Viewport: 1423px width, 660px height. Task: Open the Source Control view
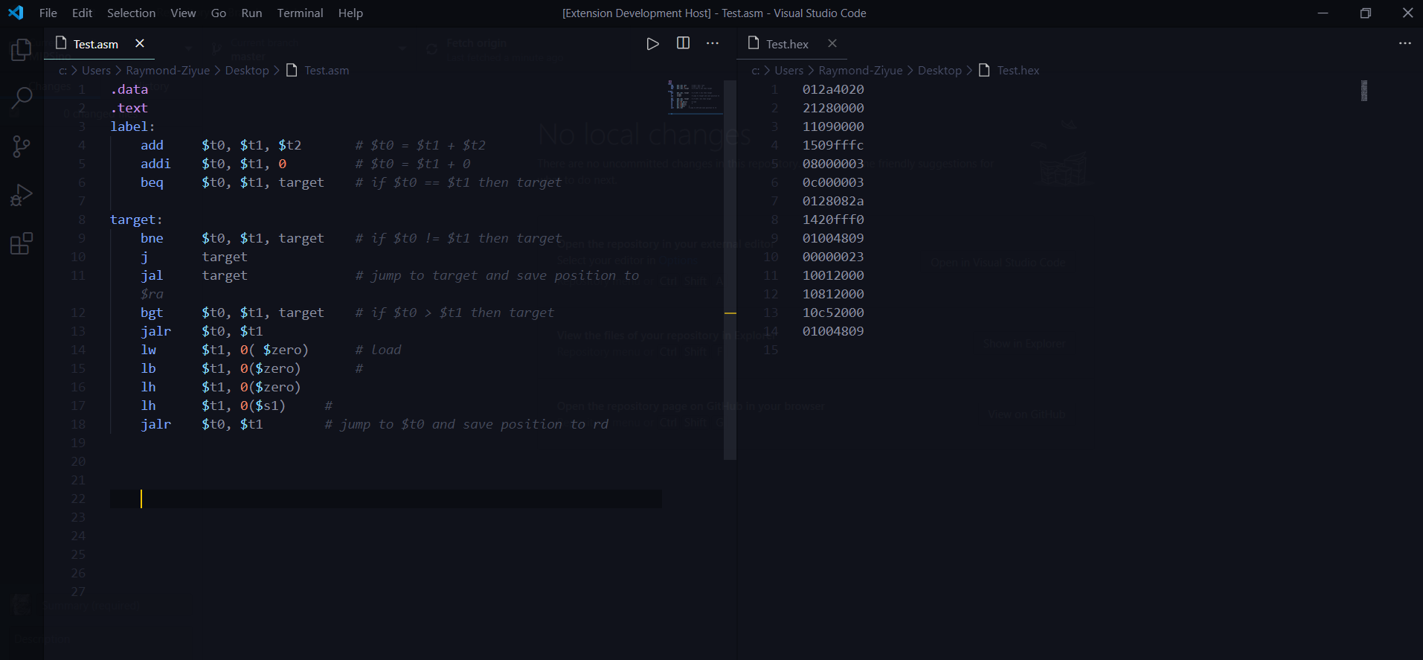pos(22,147)
